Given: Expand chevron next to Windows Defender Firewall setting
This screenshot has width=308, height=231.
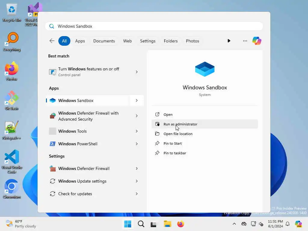Looking at the screenshot, I should 137,168.
